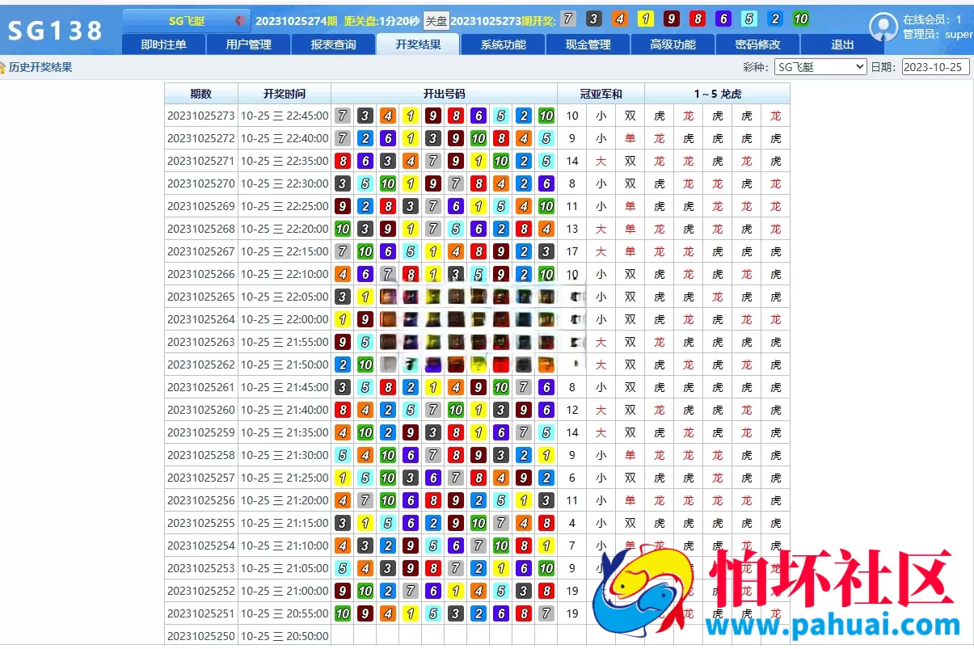Click the 冠亚军和 column header

[x=601, y=94]
